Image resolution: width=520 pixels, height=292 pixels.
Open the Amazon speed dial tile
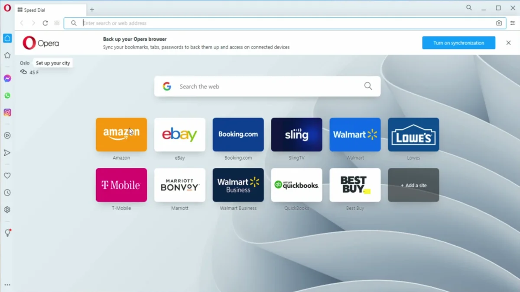(x=121, y=135)
